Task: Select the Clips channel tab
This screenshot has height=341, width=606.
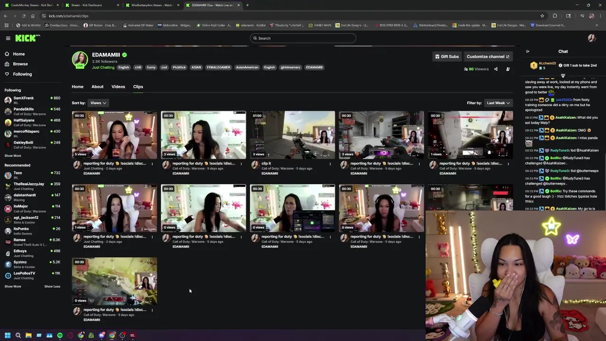Action: pyautogui.click(x=138, y=87)
